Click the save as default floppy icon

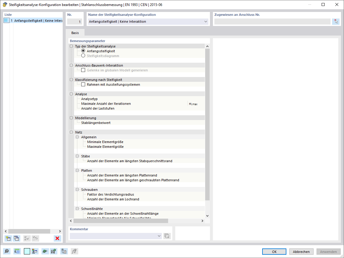(x=53, y=251)
